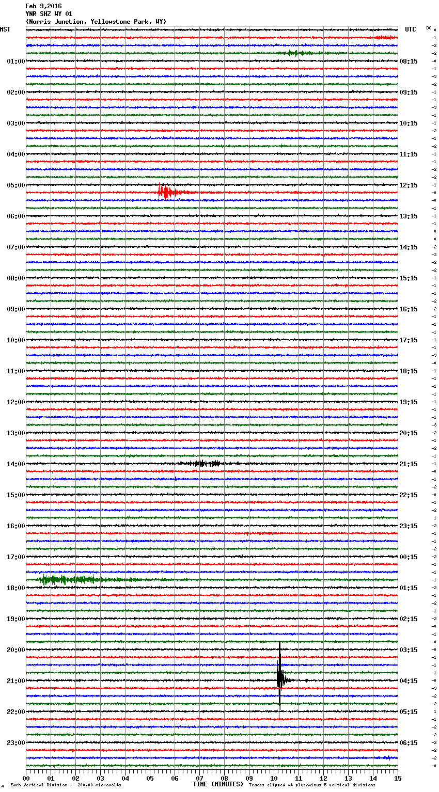Viewport: 439px width, 792px height.
Task: Click the black wave burst on the 14:00 trace
Action: click(x=204, y=464)
